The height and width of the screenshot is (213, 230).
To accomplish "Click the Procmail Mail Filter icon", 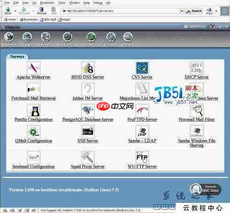I will coord(196,110).
